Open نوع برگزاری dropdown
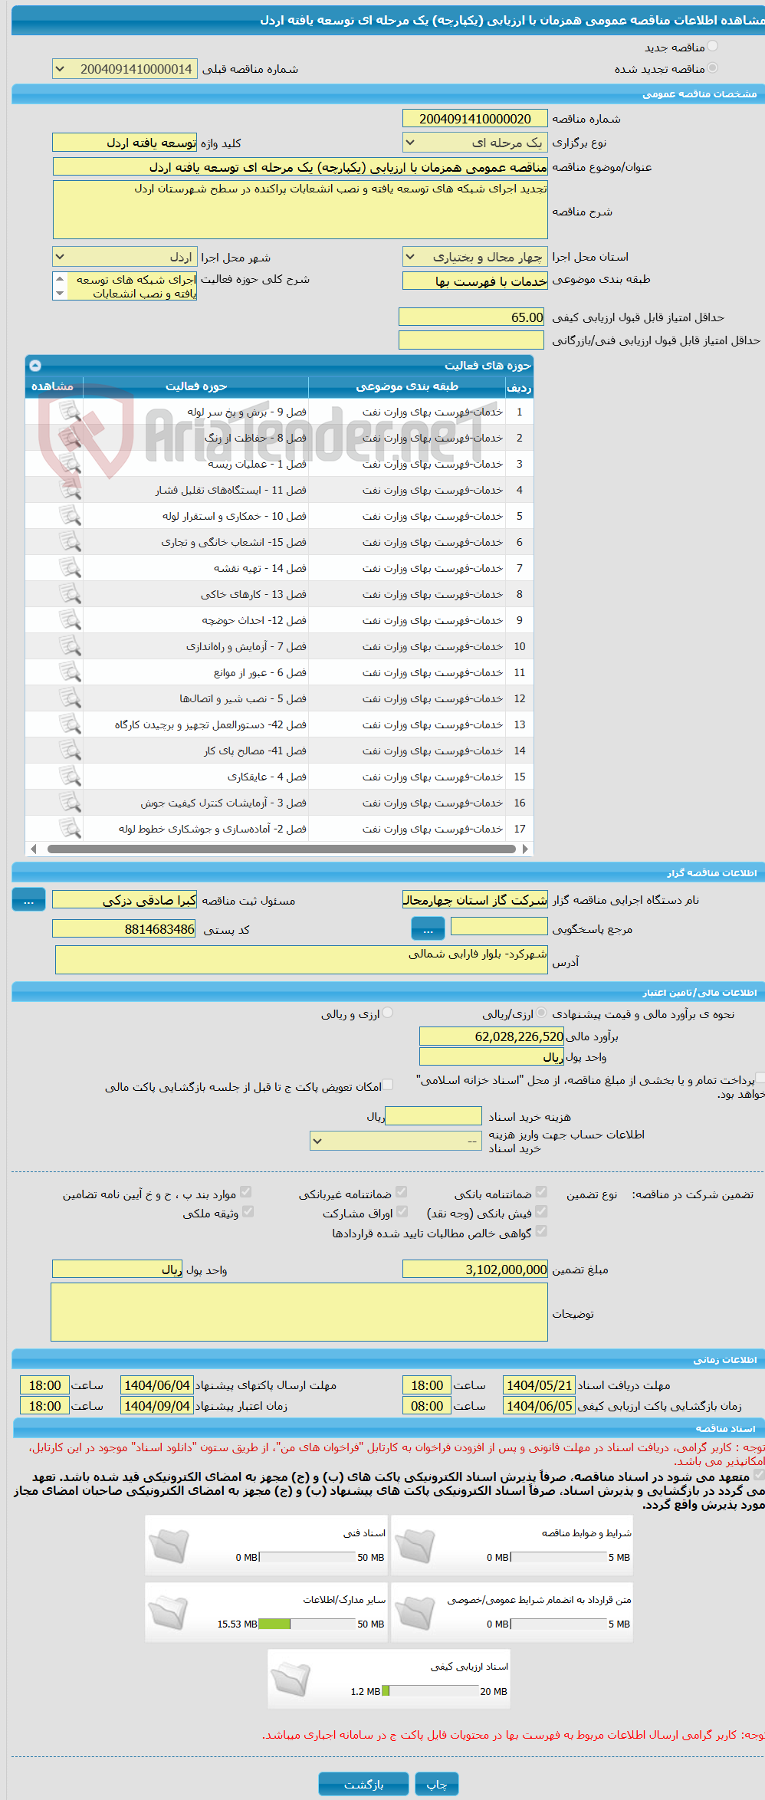Viewport: 765px width, 1800px height. click(x=475, y=143)
